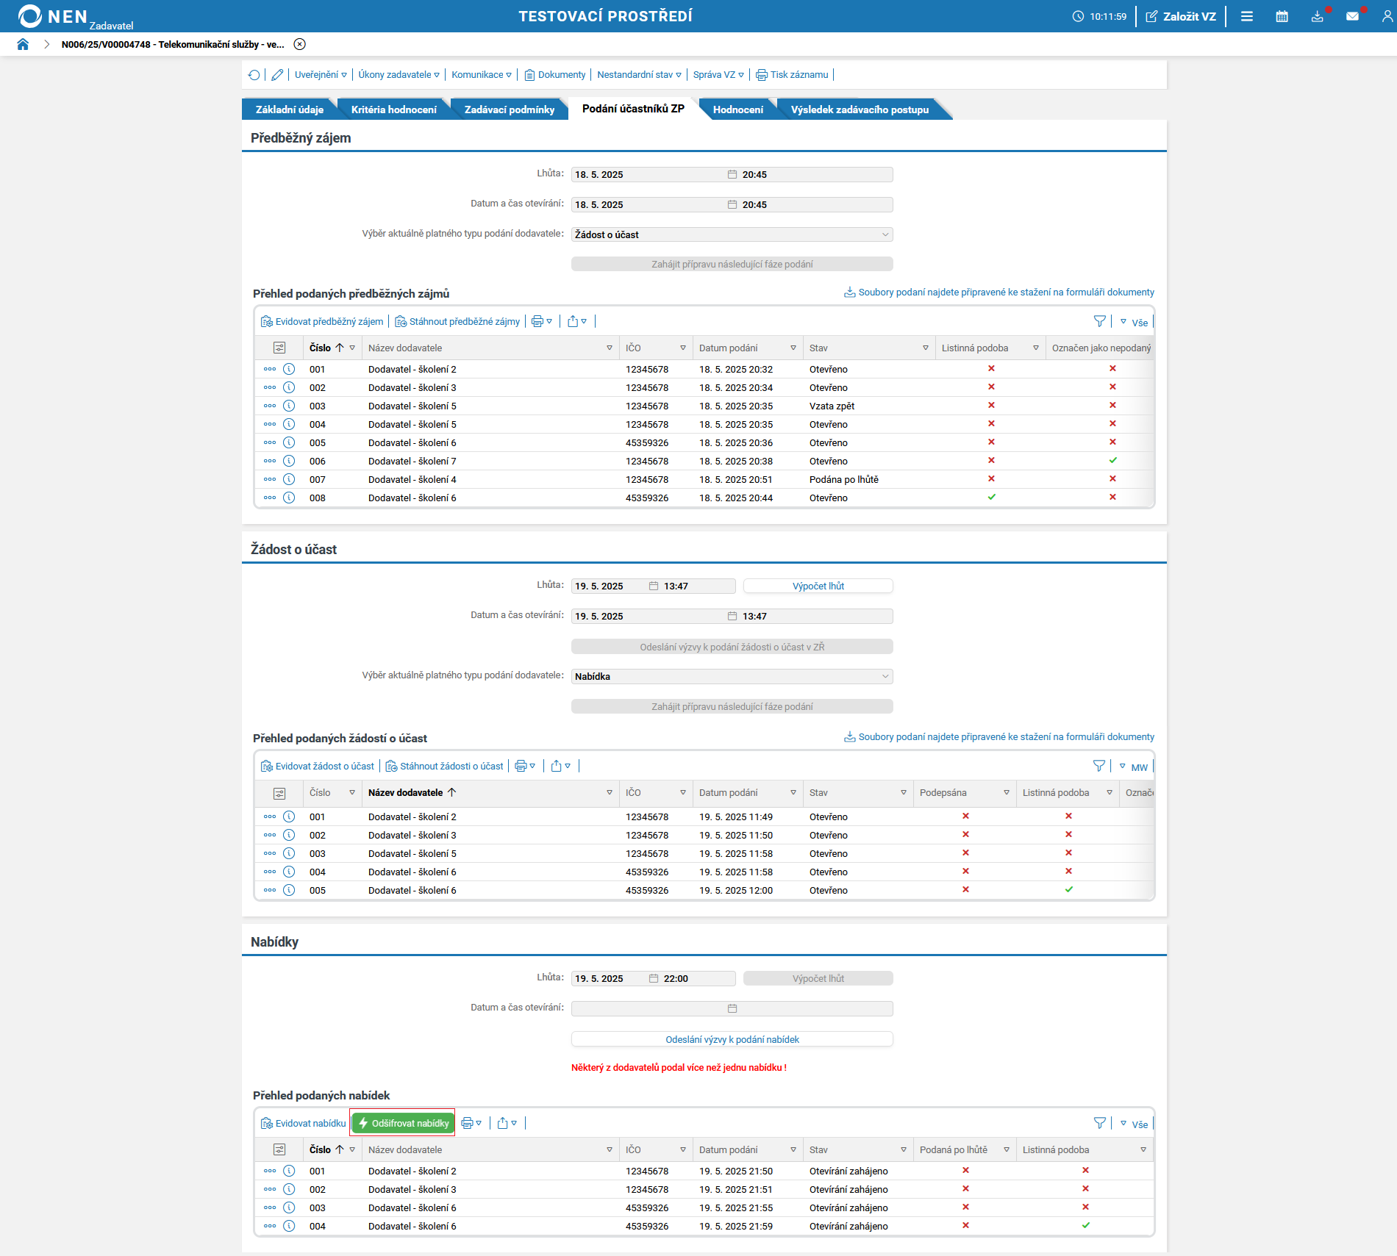Open the calendar icon in top bar
1397x1256 pixels.
click(x=1282, y=16)
